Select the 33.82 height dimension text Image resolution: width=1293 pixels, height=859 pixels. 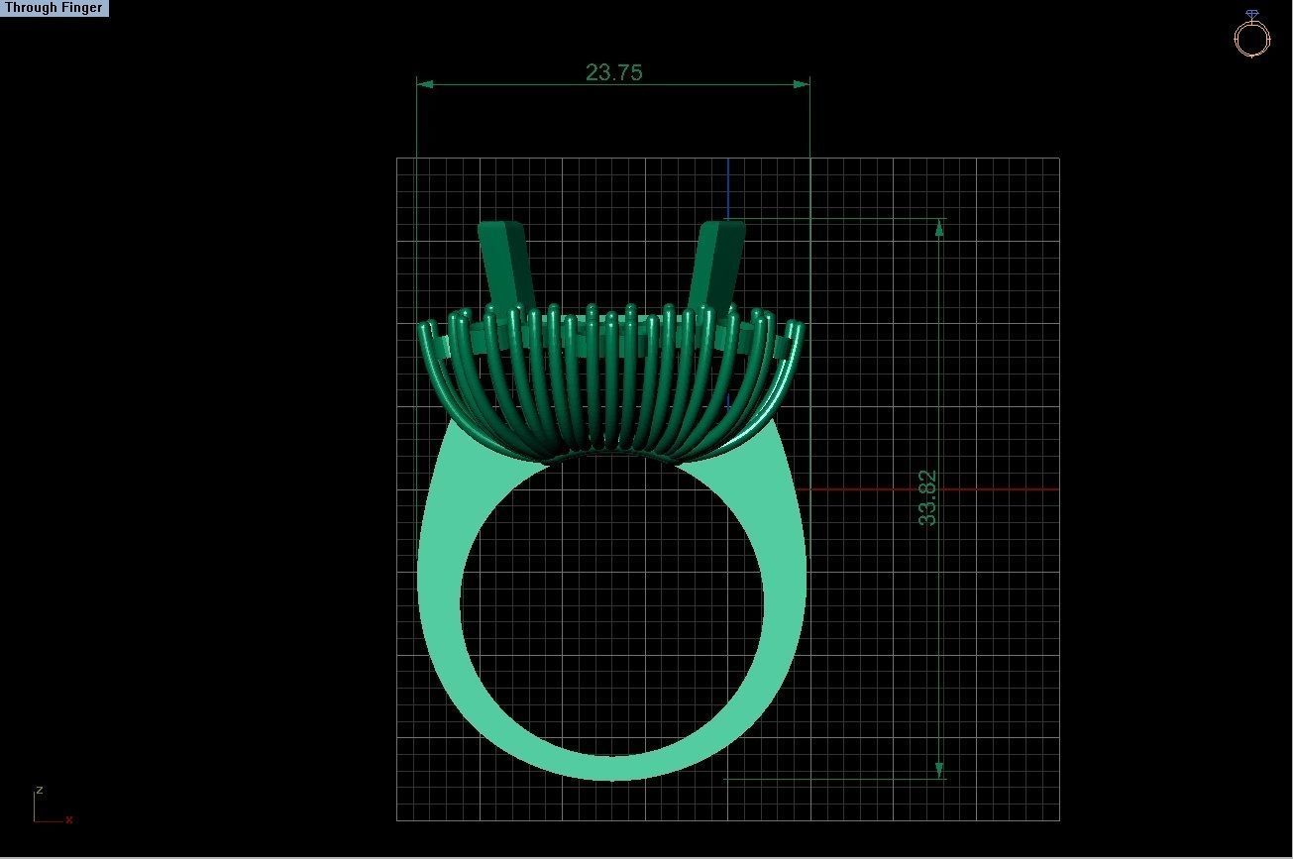(x=927, y=497)
